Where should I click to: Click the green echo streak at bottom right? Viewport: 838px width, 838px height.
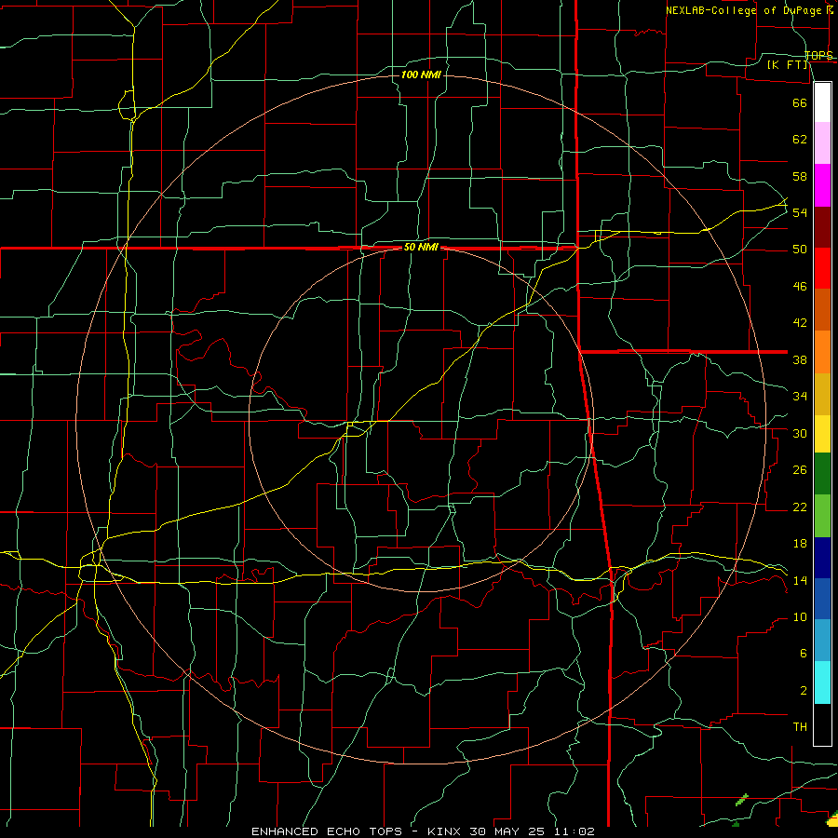[x=742, y=800]
